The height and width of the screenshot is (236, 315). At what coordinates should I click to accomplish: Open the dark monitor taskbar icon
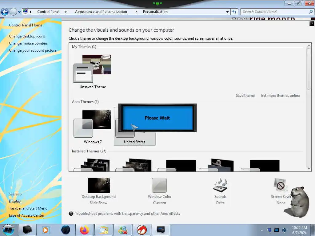click(161, 230)
